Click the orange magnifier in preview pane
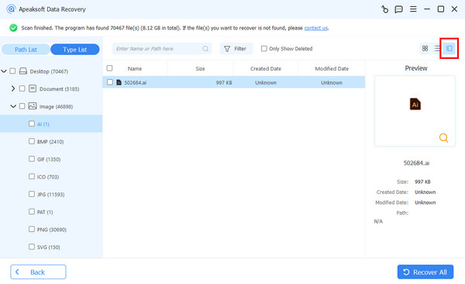 (x=443, y=138)
